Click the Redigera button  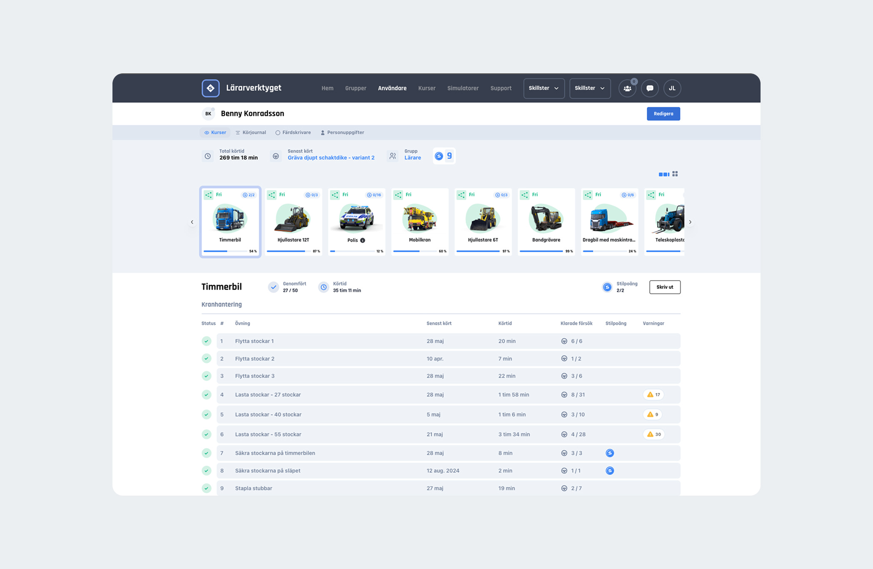[663, 114]
